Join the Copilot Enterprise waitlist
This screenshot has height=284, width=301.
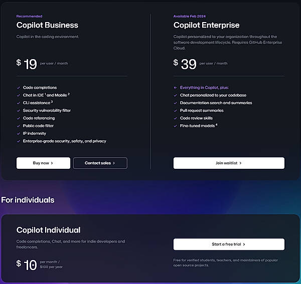click(x=229, y=163)
